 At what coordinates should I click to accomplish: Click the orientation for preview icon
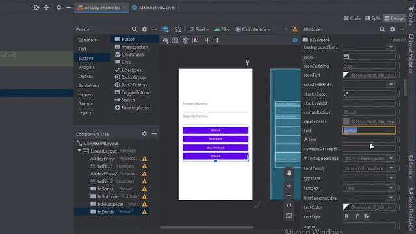(178, 29)
